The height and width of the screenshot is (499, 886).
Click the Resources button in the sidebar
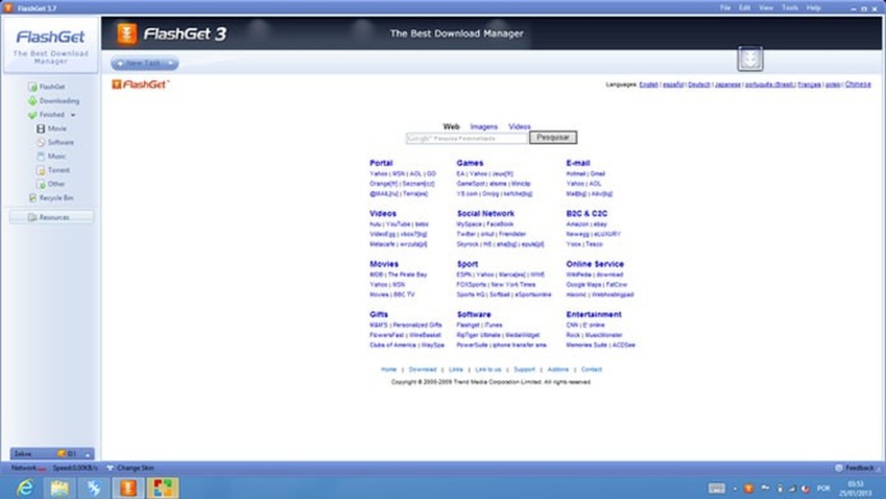[x=51, y=217]
